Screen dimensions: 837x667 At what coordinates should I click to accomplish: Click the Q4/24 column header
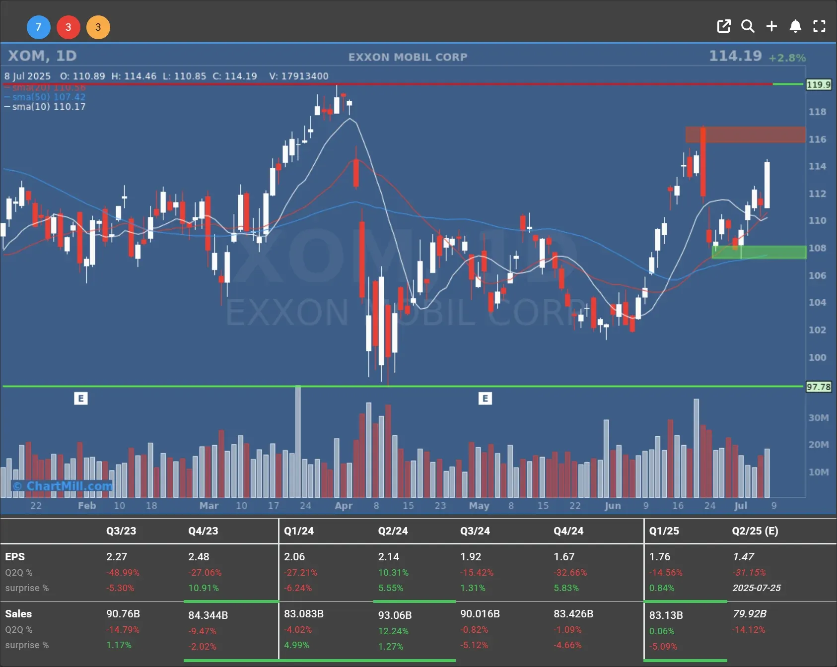coord(568,531)
